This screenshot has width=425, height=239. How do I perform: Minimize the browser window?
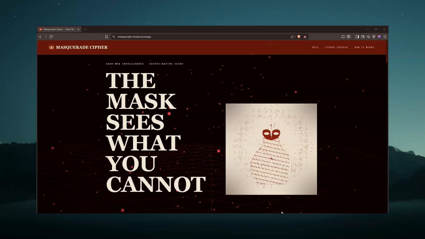pyautogui.click(x=367, y=29)
